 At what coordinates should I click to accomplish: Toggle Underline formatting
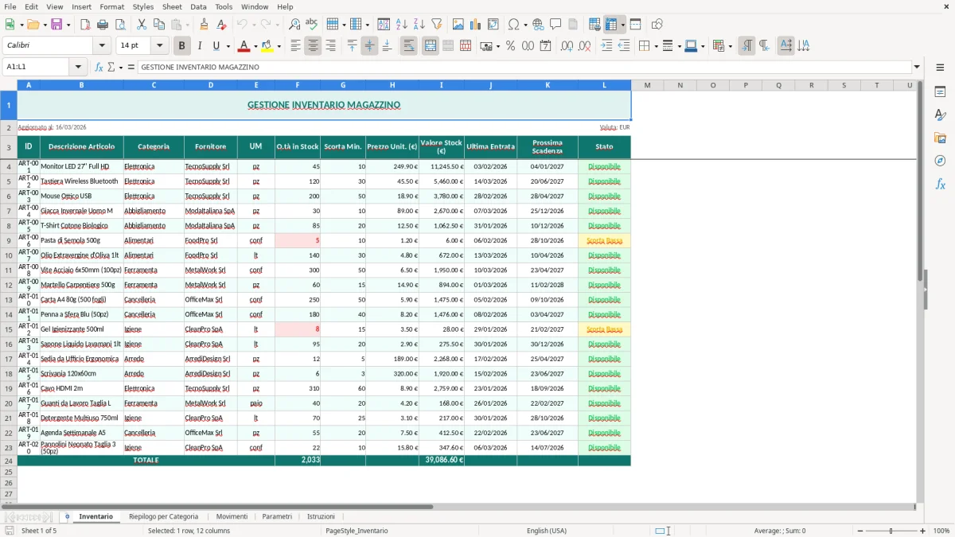click(x=216, y=46)
